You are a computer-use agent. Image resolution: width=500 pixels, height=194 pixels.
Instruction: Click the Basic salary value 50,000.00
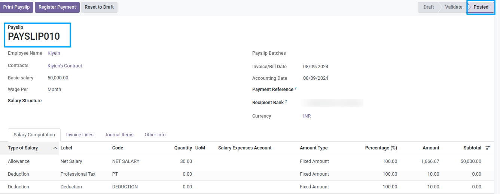[58, 78]
